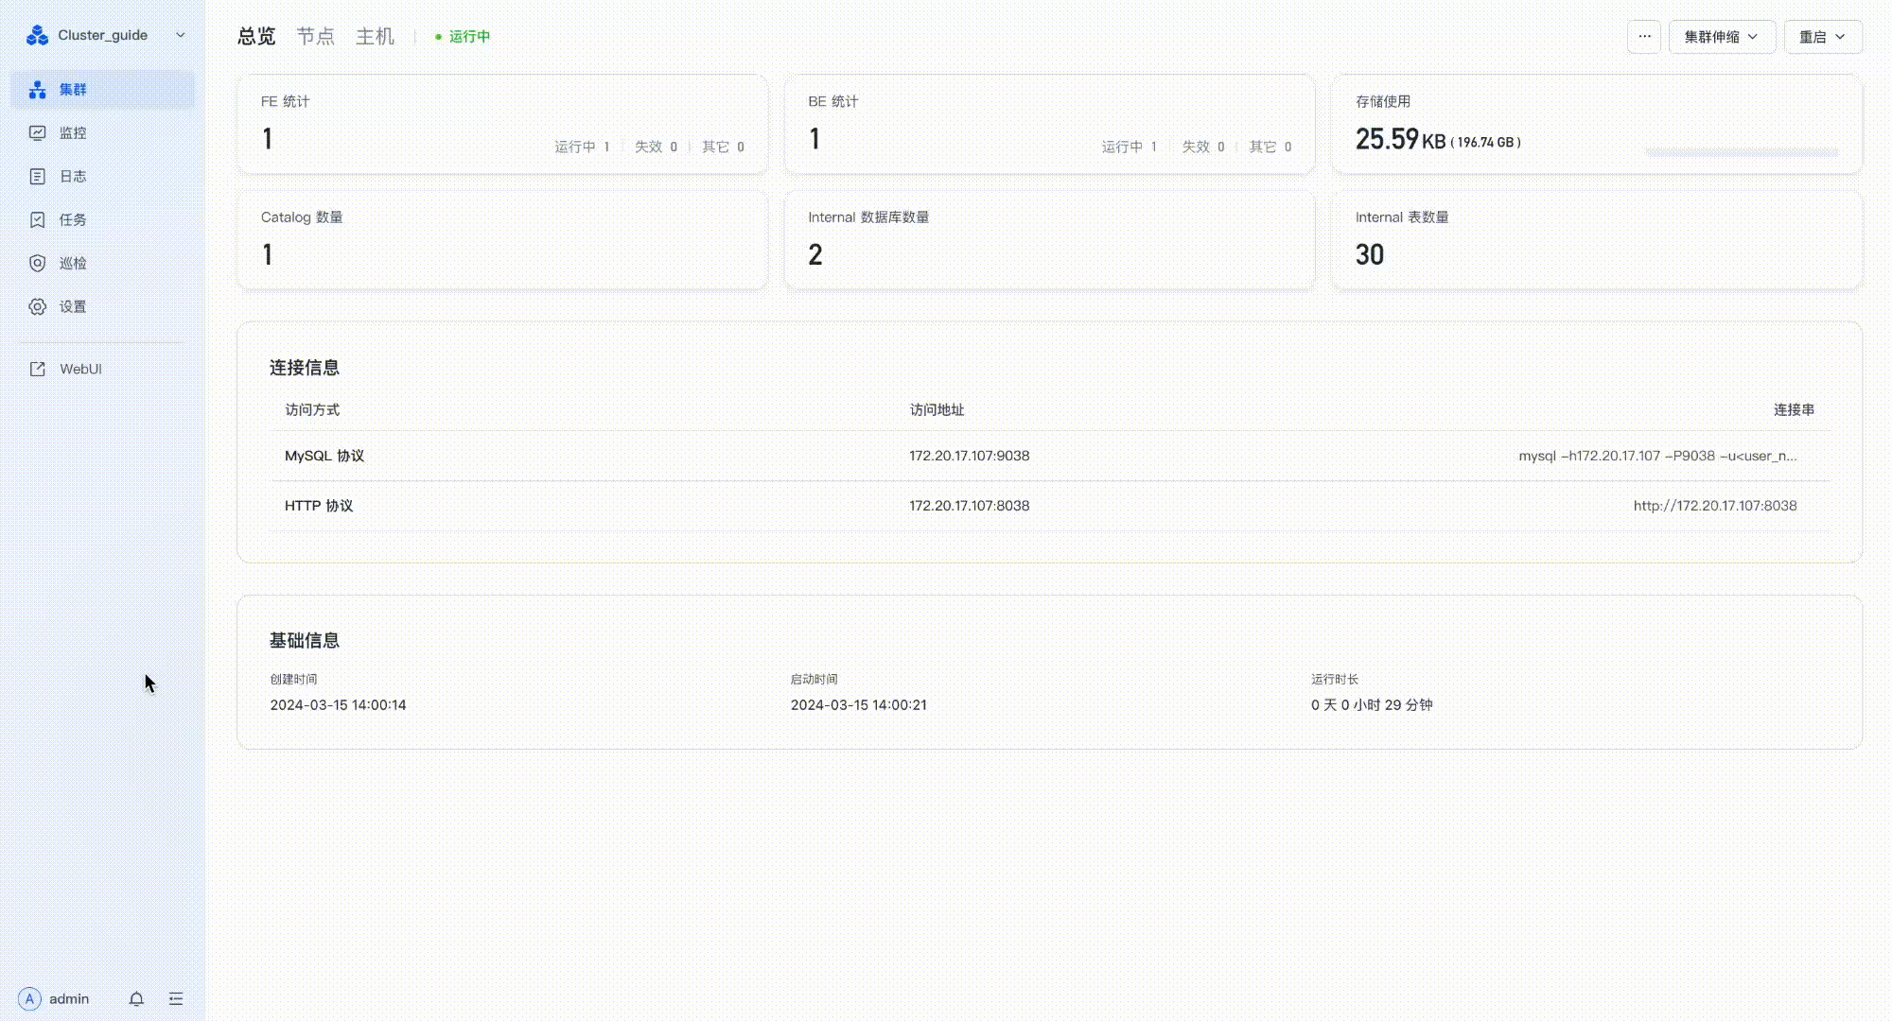Screen dimensions: 1892x1021
Task: Click the more options ellipsis button
Action: pos(1644,37)
